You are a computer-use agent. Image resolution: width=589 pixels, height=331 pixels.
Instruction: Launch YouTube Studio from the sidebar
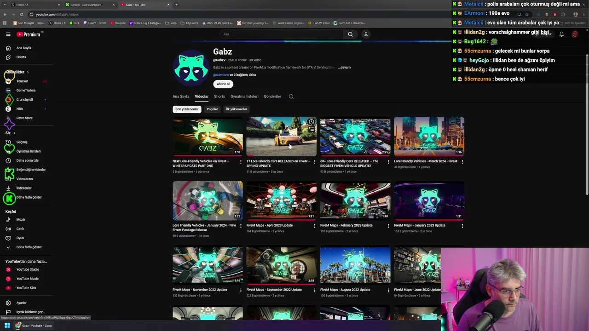28,269
